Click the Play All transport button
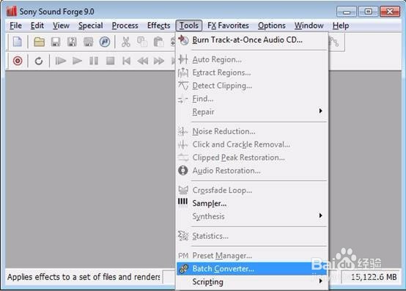 [61, 61]
